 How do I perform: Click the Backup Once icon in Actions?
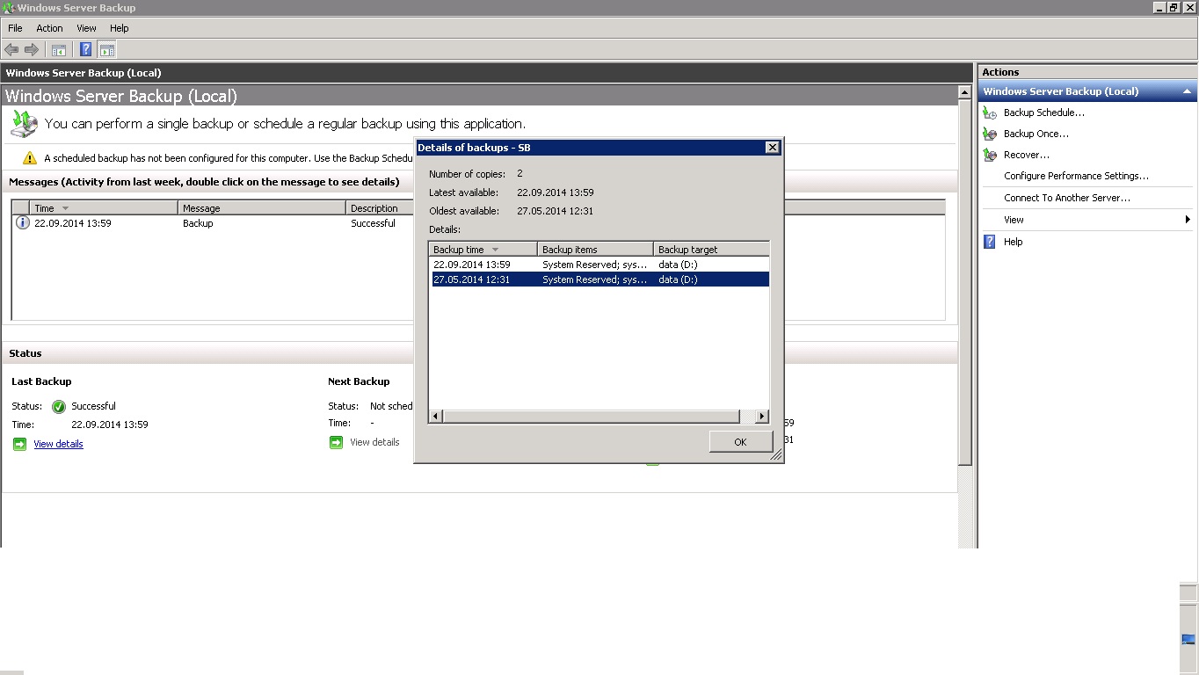pos(990,134)
